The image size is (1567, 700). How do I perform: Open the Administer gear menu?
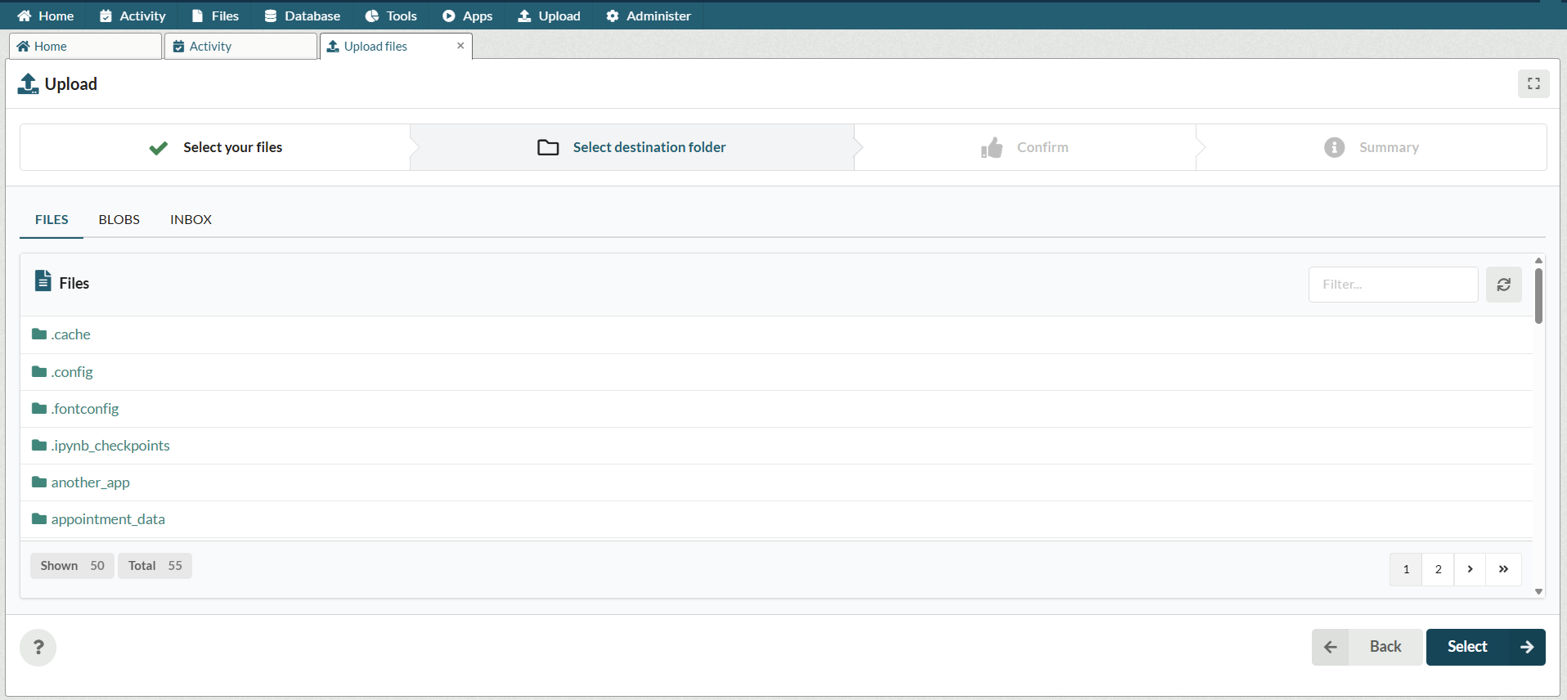click(x=648, y=16)
